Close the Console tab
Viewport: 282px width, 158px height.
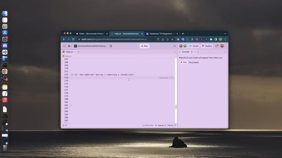[x=195, y=52]
